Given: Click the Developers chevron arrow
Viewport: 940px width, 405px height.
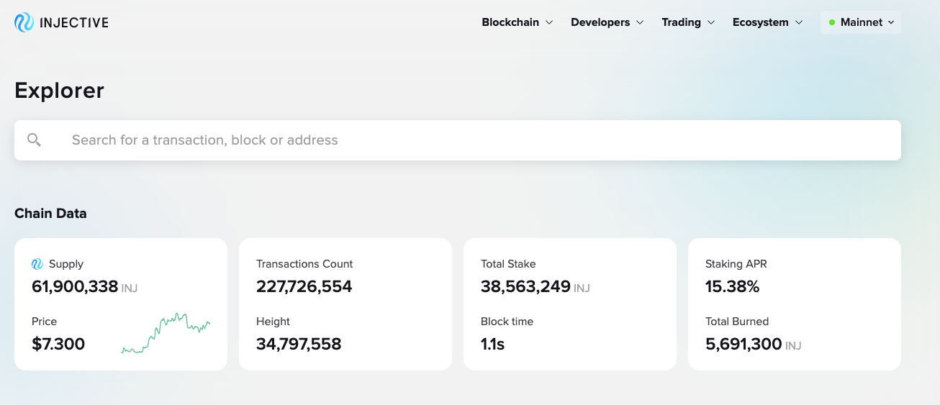Looking at the screenshot, I should 639,22.
